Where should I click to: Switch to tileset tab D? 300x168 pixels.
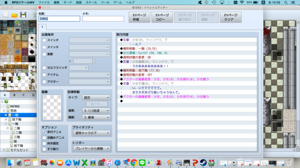point(33,95)
